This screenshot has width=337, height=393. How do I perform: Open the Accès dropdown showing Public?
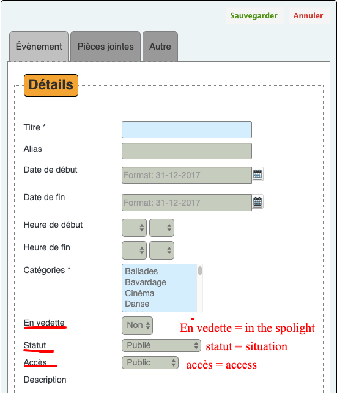click(150, 362)
